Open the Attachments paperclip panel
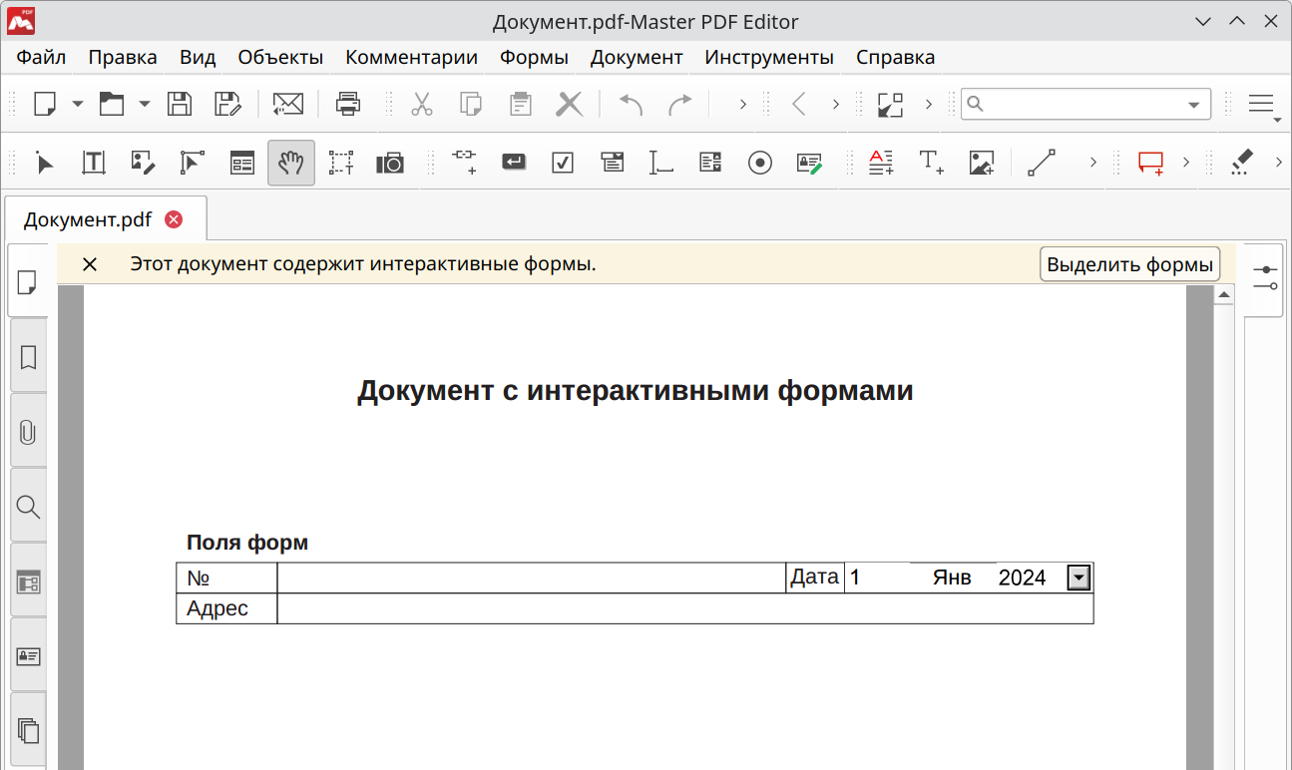The width and height of the screenshot is (1292, 770). coord(28,432)
